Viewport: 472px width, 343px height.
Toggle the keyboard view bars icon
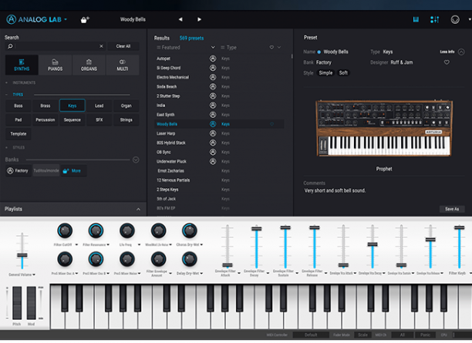(x=414, y=19)
